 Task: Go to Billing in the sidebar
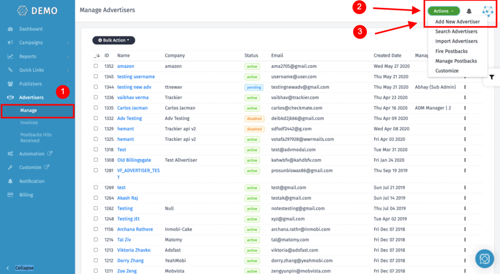pyautogui.click(x=26, y=195)
